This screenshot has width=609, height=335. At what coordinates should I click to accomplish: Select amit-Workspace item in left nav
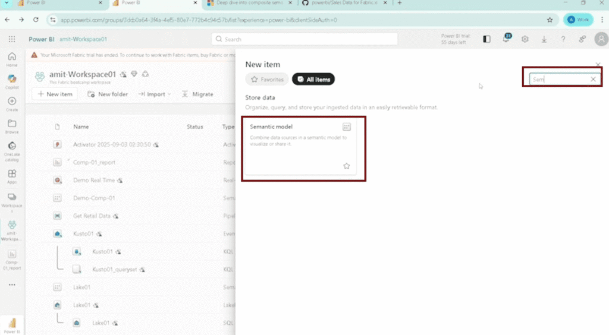click(12, 230)
